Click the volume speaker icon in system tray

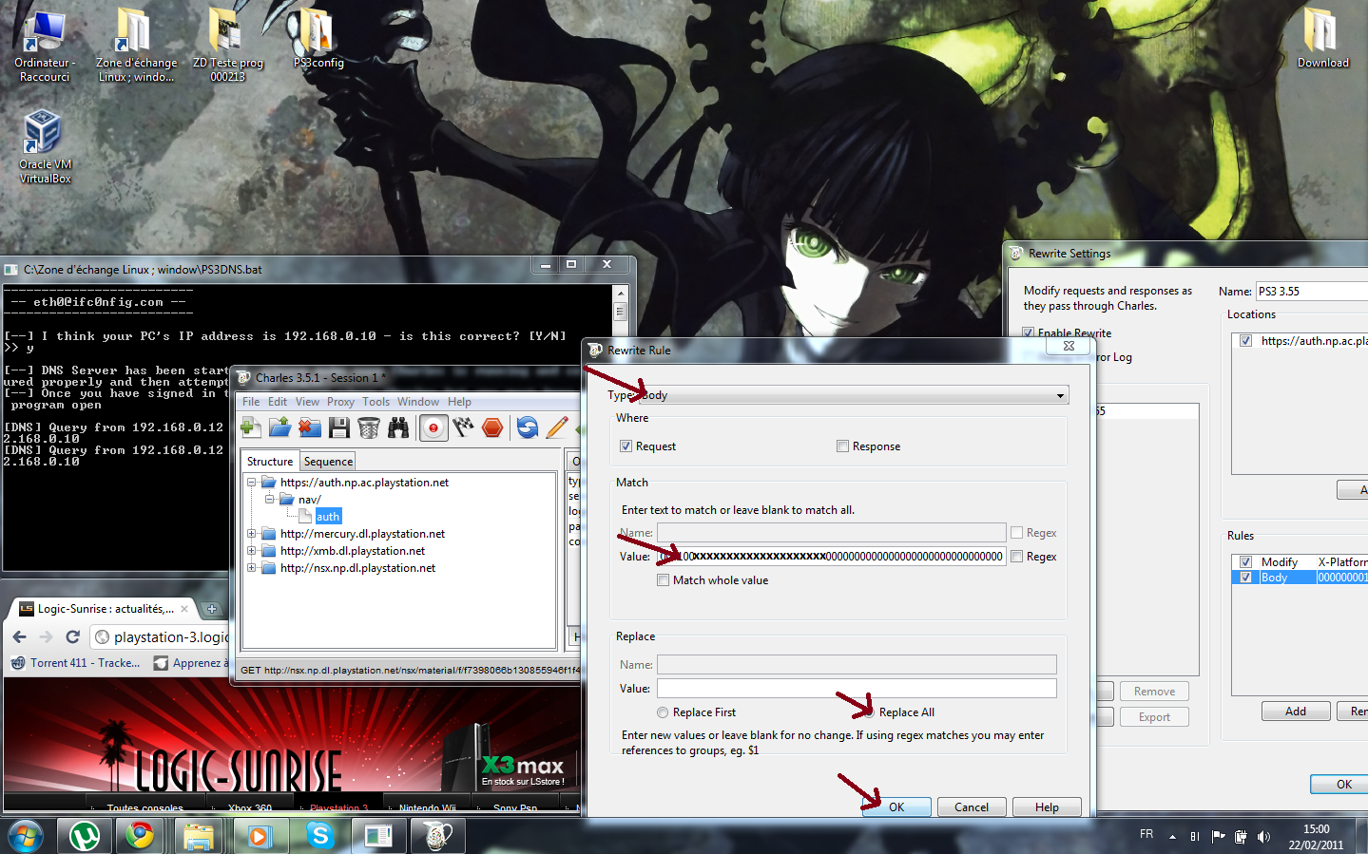1263,837
